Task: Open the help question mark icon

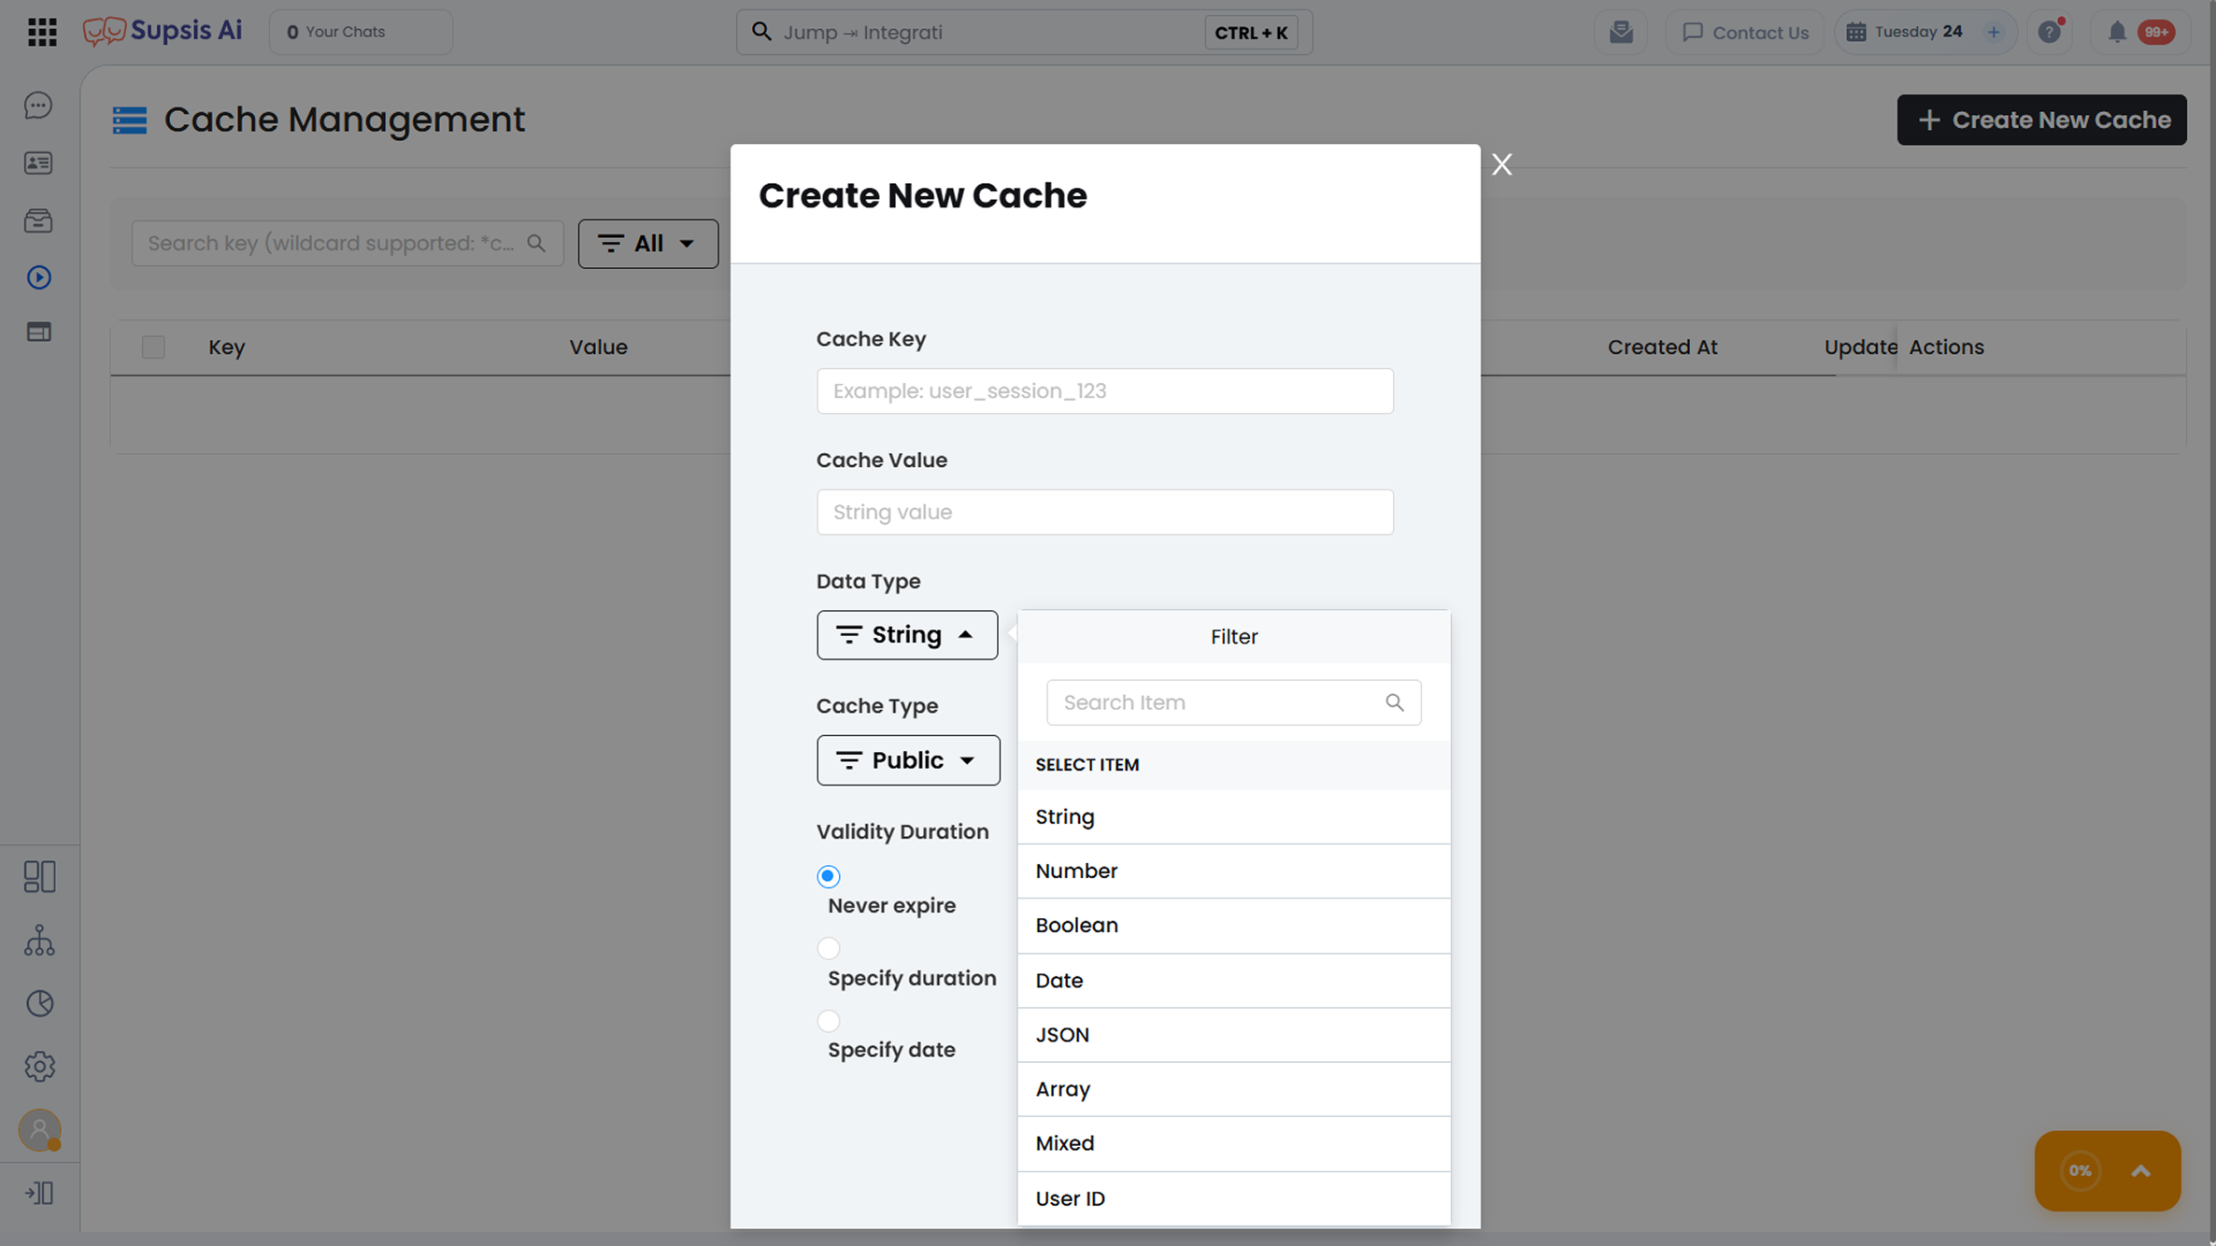Action: [x=2050, y=32]
